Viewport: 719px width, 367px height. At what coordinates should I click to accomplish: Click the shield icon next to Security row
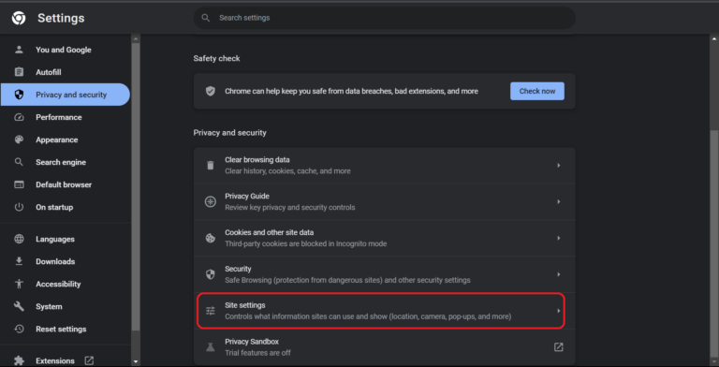[210, 274]
